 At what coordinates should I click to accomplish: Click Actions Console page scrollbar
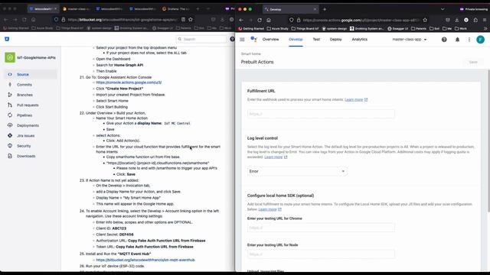(x=488, y=141)
